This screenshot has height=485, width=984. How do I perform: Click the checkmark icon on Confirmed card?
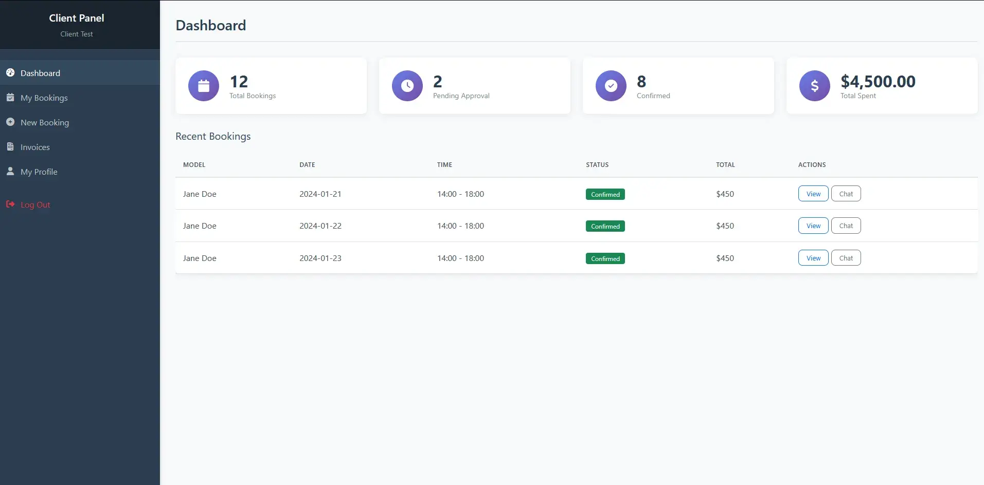pos(611,86)
